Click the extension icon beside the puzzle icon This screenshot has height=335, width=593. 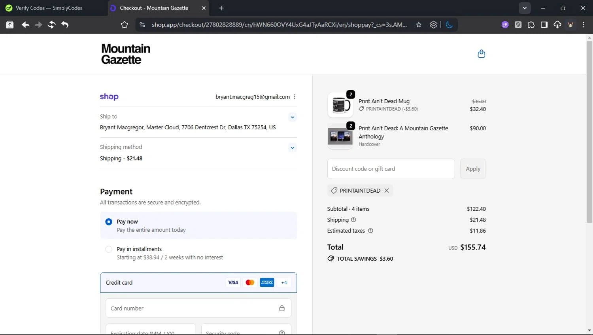tap(518, 25)
